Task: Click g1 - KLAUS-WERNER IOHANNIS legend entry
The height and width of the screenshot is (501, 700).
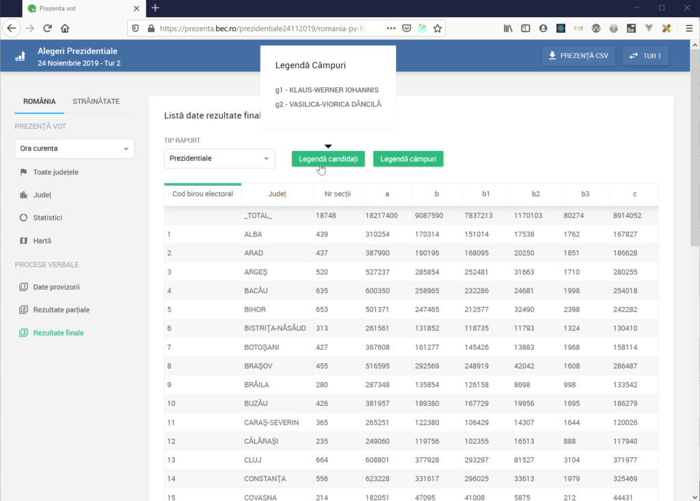Action: click(327, 90)
